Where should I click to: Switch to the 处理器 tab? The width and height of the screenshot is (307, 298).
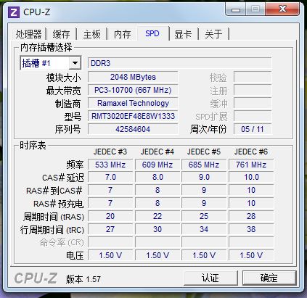(28, 34)
